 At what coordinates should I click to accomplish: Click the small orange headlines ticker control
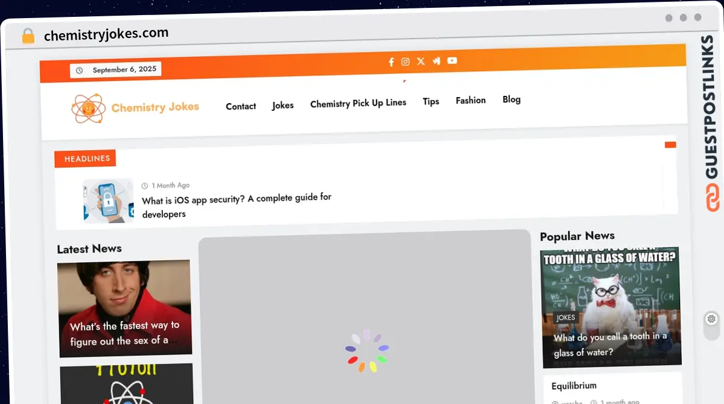tap(670, 145)
